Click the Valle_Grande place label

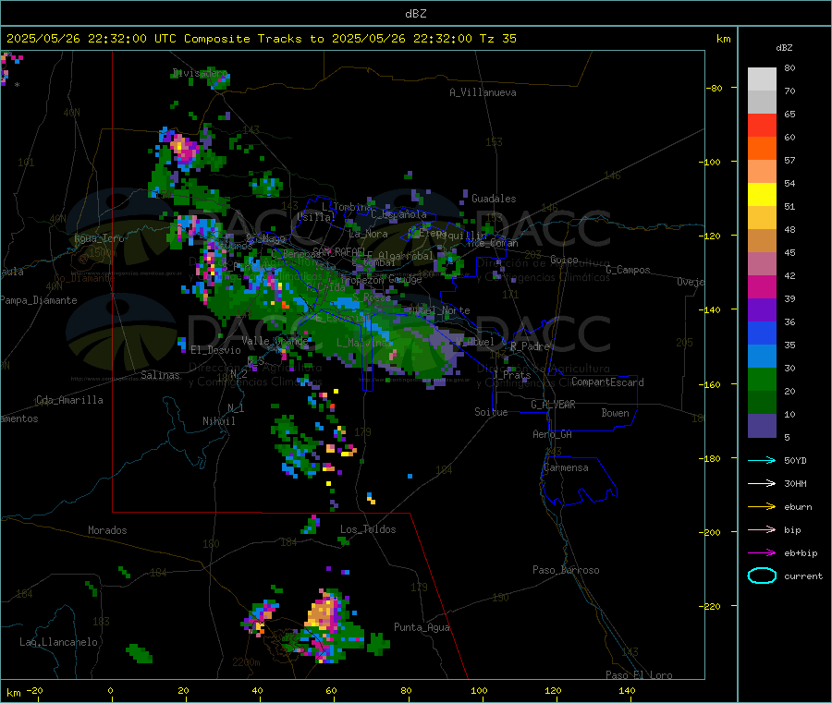tap(275, 341)
